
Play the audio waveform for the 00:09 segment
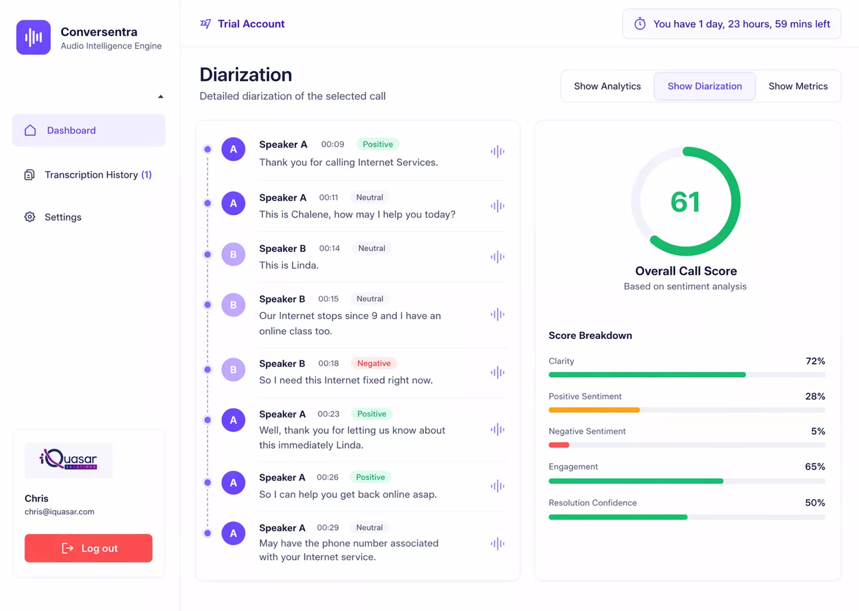[497, 152]
